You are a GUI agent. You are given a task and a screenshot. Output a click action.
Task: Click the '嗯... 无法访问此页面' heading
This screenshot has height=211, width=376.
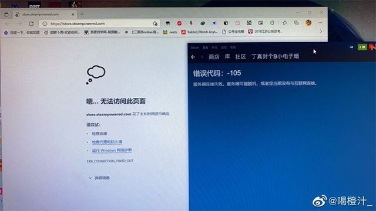(116, 101)
